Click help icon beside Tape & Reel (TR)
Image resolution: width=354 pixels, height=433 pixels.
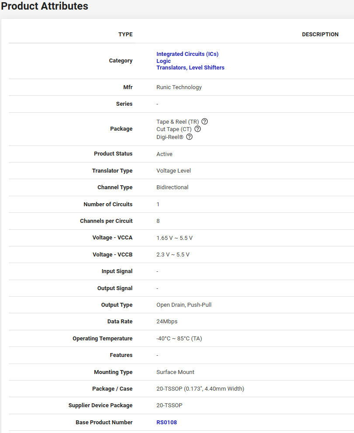205,121
